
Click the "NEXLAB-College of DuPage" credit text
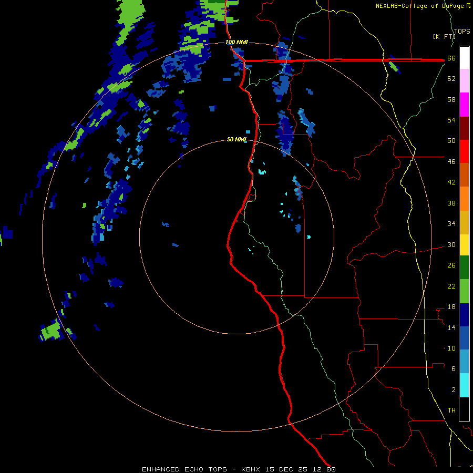[420, 6]
